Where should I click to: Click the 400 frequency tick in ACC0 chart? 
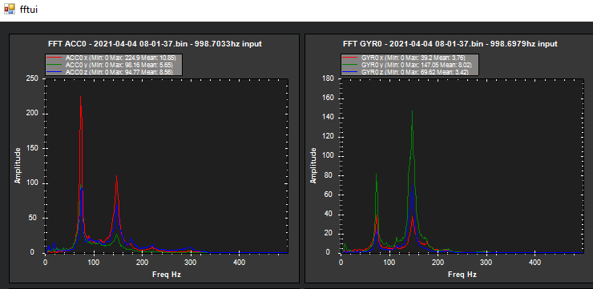(239, 262)
